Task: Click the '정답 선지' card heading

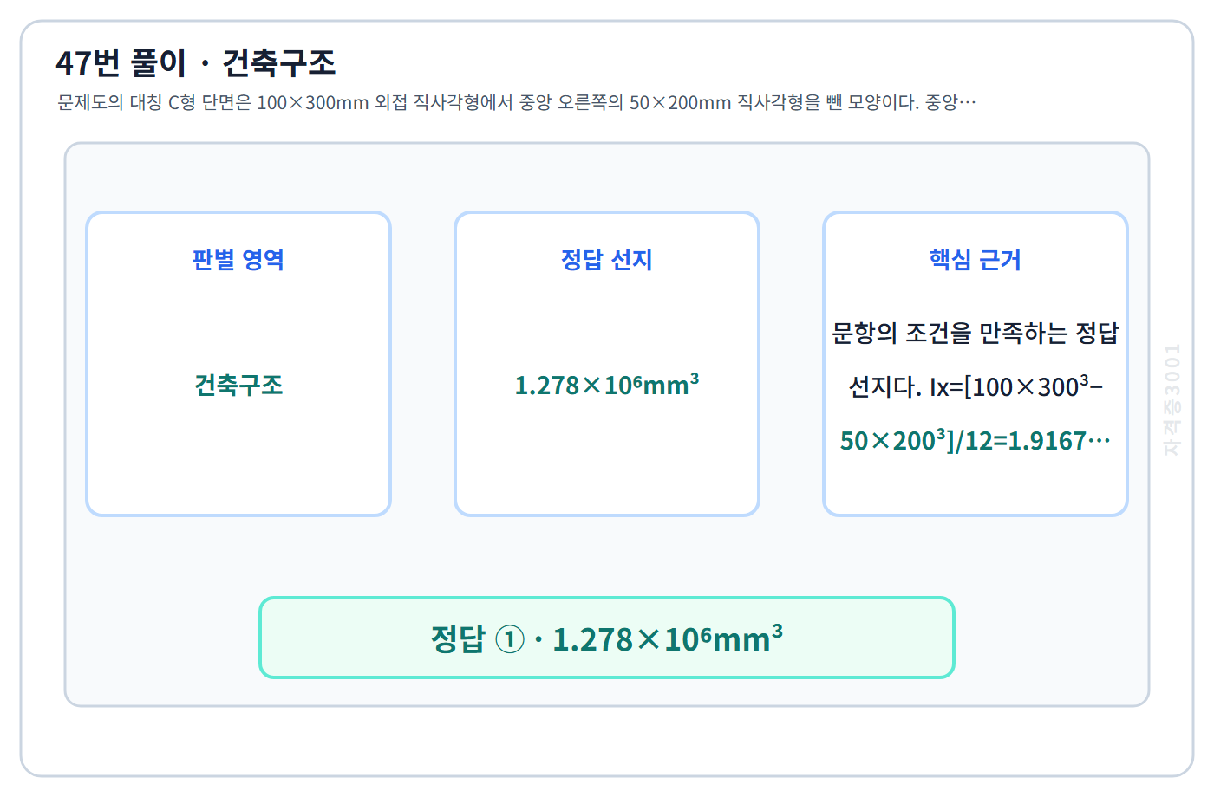Action: tap(607, 259)
